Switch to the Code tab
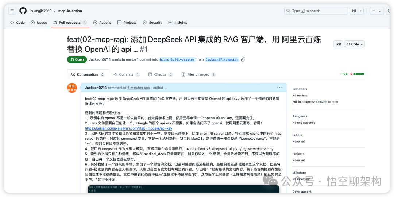This screenshot has height=197, width=394. [18, 22]
